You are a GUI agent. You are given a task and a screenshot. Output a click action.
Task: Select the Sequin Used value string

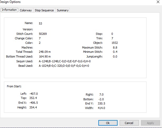(x=65, y=61)
